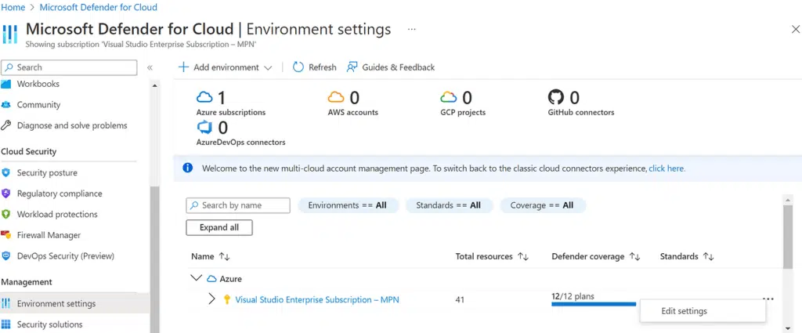
Task: Click the GCP projects multicolor cloud icon
Action: (449, 97)
